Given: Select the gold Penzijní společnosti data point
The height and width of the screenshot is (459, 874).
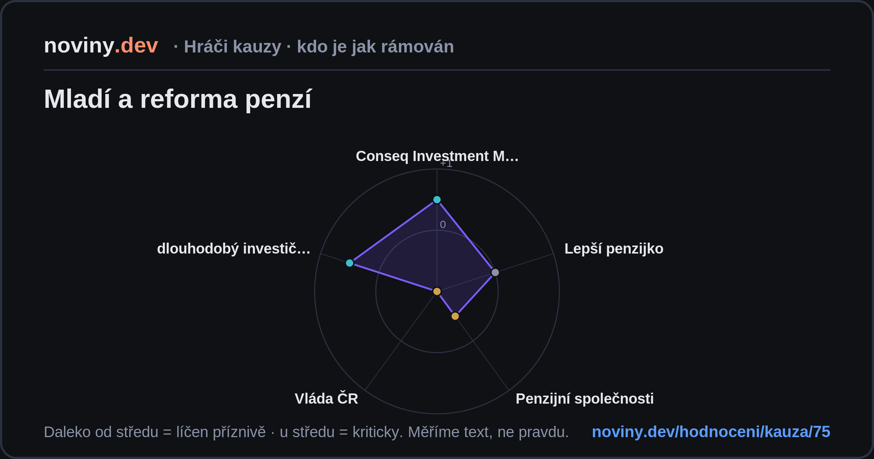Looking at the screenshot, I should tap(455, 316).
